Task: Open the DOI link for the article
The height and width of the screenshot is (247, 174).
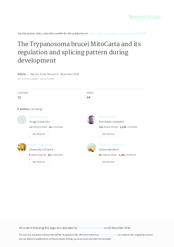Action: (29, 79)
